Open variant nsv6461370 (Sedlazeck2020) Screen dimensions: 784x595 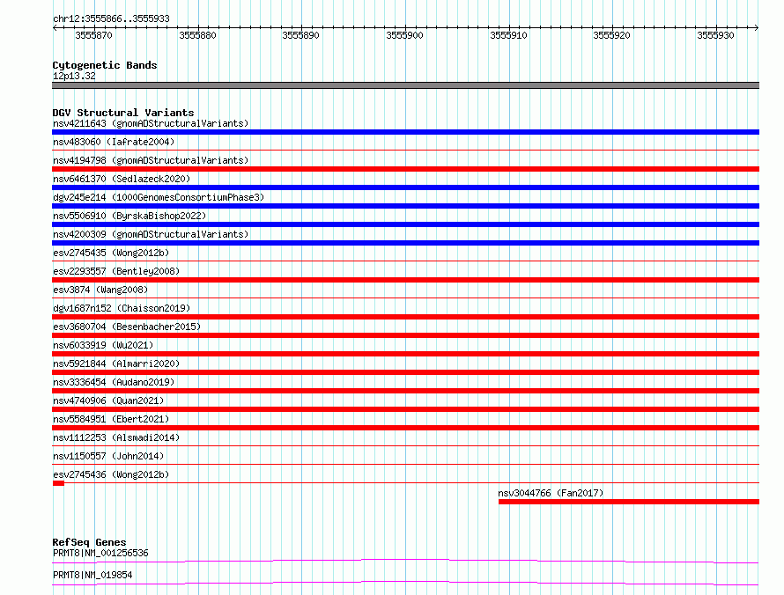pyautogui.click(x=122, y=179)
